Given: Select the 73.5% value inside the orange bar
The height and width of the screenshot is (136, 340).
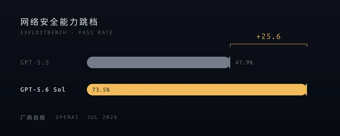Looking at the screenshot, I should point(101,90).
